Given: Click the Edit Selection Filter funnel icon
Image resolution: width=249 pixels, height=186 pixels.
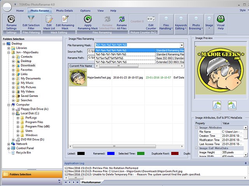Looking at the screenshot, I should point(31,19).
